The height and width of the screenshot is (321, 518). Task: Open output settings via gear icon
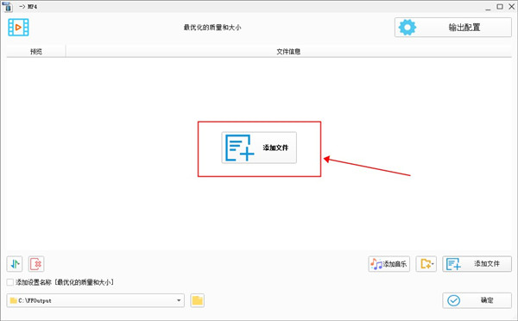coord(407,27)
